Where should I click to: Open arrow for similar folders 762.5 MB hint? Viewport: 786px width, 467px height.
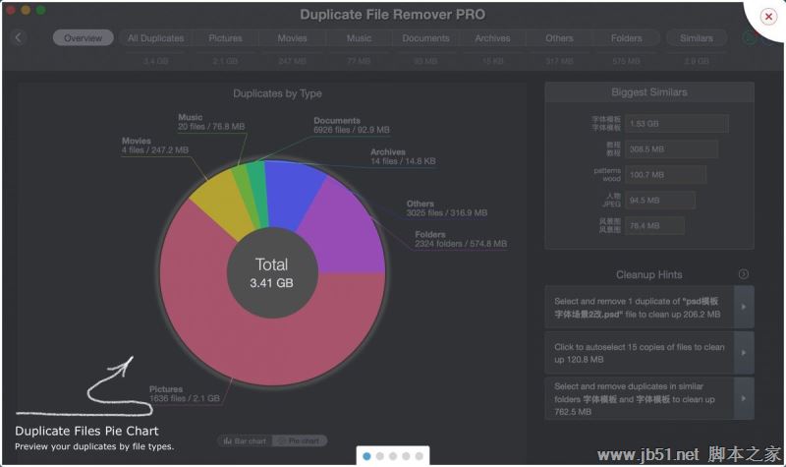point(744,399)
